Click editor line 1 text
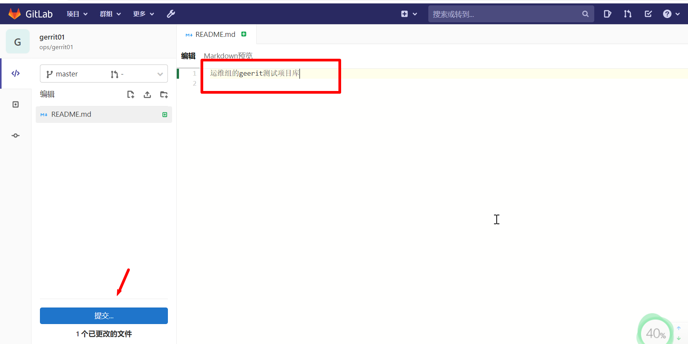Screen dimensions: 688x344 pos(255,73)
